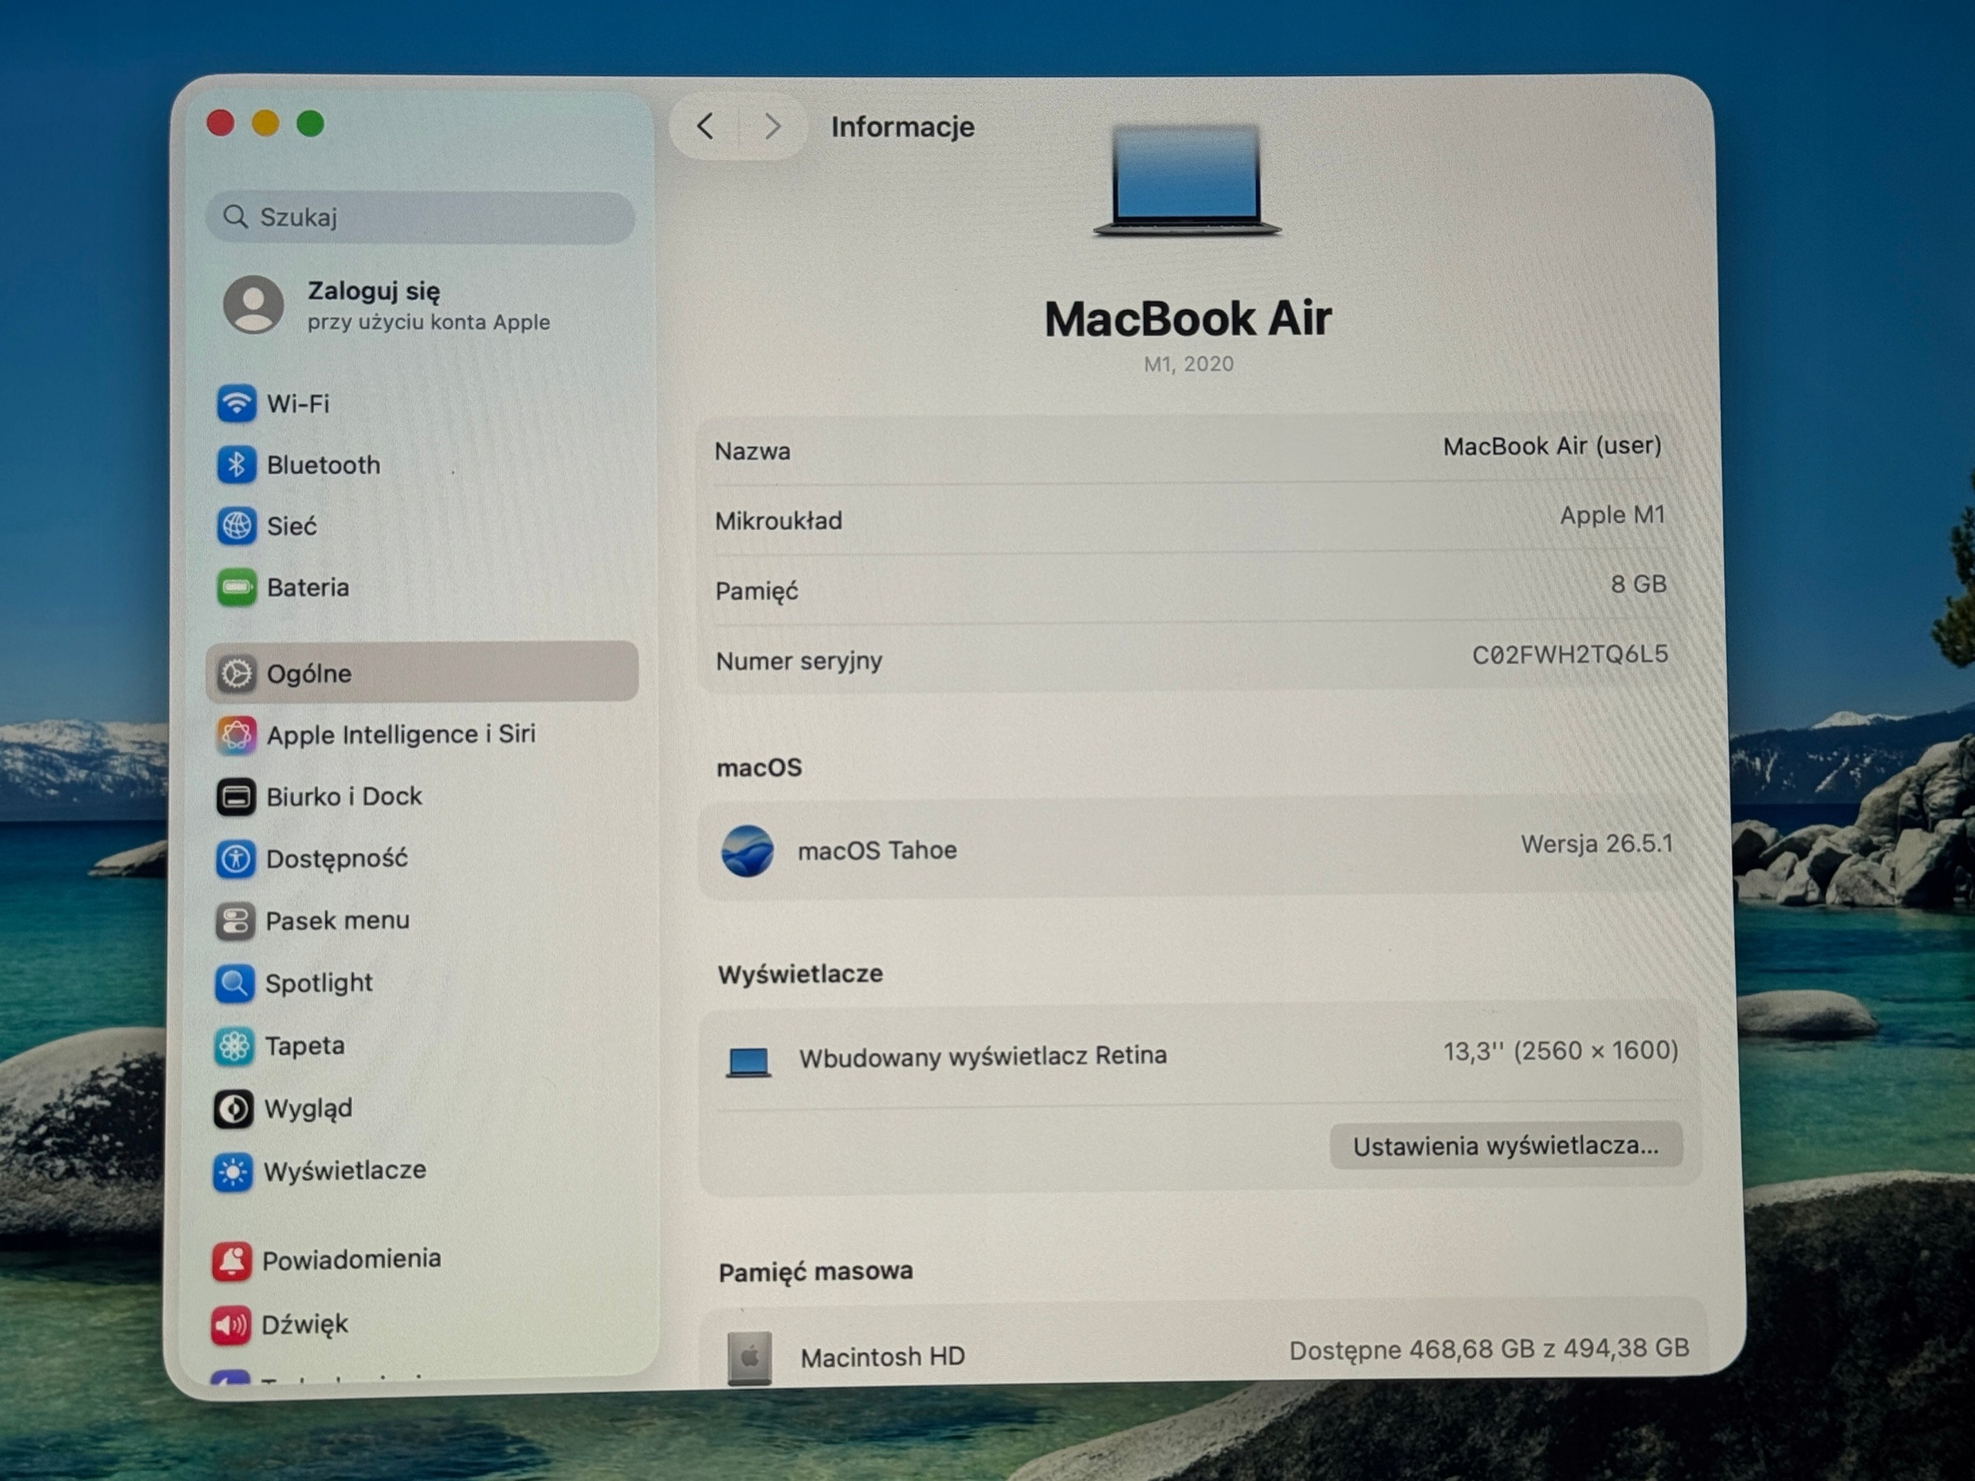1975x1481 pixels.
Task: Click the MacBook Air (user) name value
Action: tap(1551, 447)
